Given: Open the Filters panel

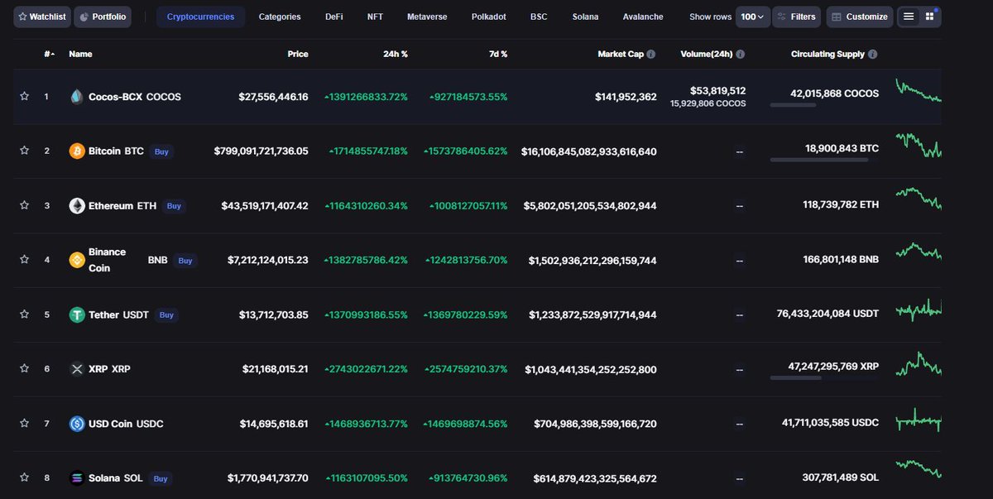Looking at the screenshot, I should [x=796, y=17].
